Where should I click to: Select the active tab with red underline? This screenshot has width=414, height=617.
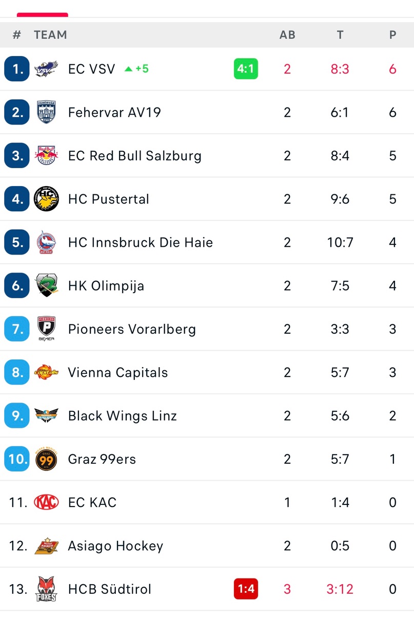point(42,14)
